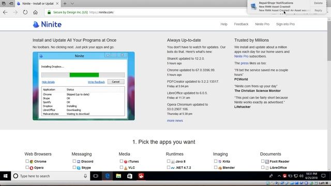Check the LibreOffice checkbox
Viewport: 331px width, 186px height.
tap(263, 167)
